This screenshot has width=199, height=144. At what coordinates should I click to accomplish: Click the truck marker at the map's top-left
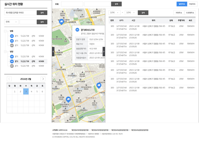coord(61,21)
